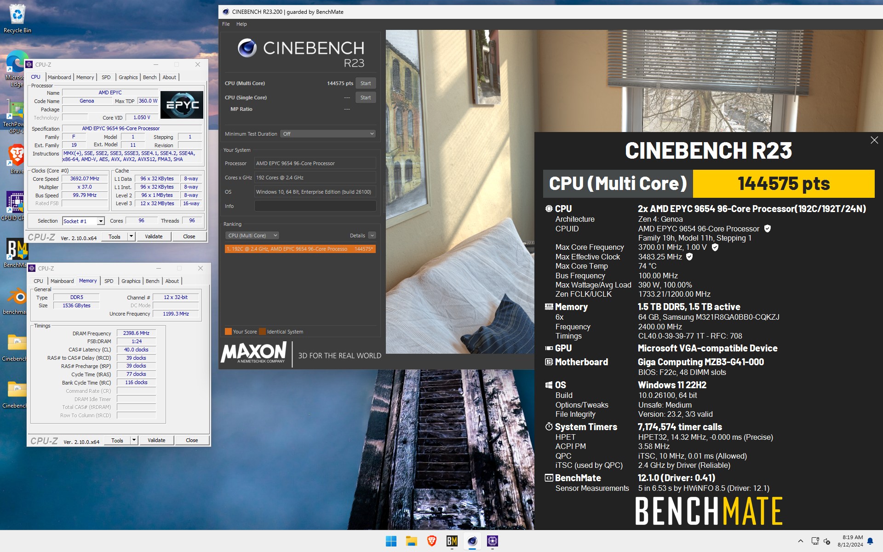
Task: Switch to SPD tab in top CPU-Z
Action: click(106, 77)
